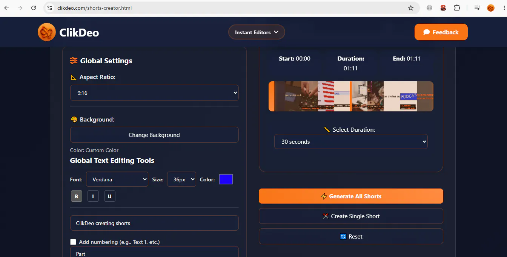Screen dimensions: 507x257
Task: Click the 'Start: 00:00' time label
Action: (295, 58)
